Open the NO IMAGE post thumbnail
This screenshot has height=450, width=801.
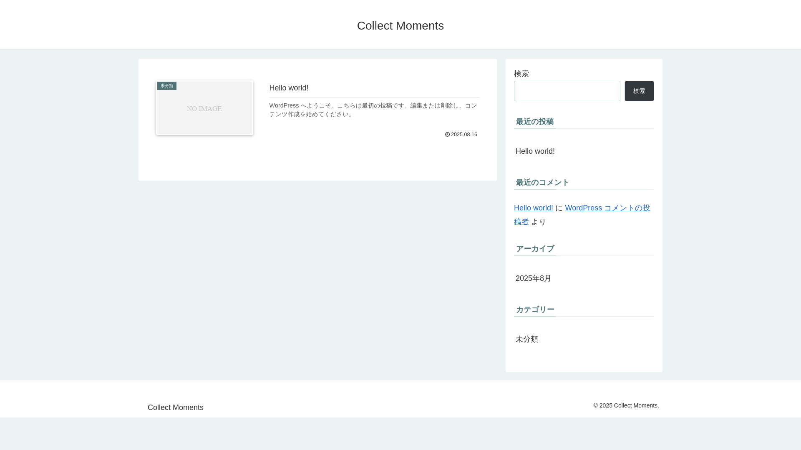[x=204, y=108]
